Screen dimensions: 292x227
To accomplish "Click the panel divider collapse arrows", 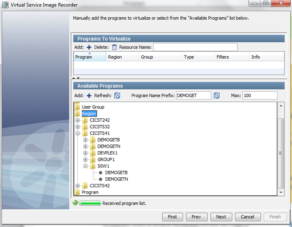I will [76, 78].
